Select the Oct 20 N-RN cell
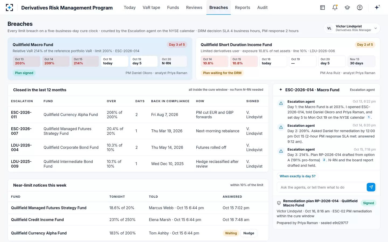Image resolution: width=388 pixels, height=242 pixels. (173, 61)
